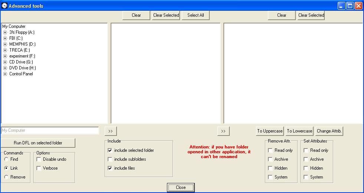Uncheck include files
This screenshot has height=193, width=364.
(110, 168)
